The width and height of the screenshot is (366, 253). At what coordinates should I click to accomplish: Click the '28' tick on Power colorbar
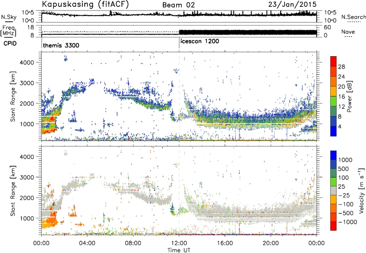(341, 67)
